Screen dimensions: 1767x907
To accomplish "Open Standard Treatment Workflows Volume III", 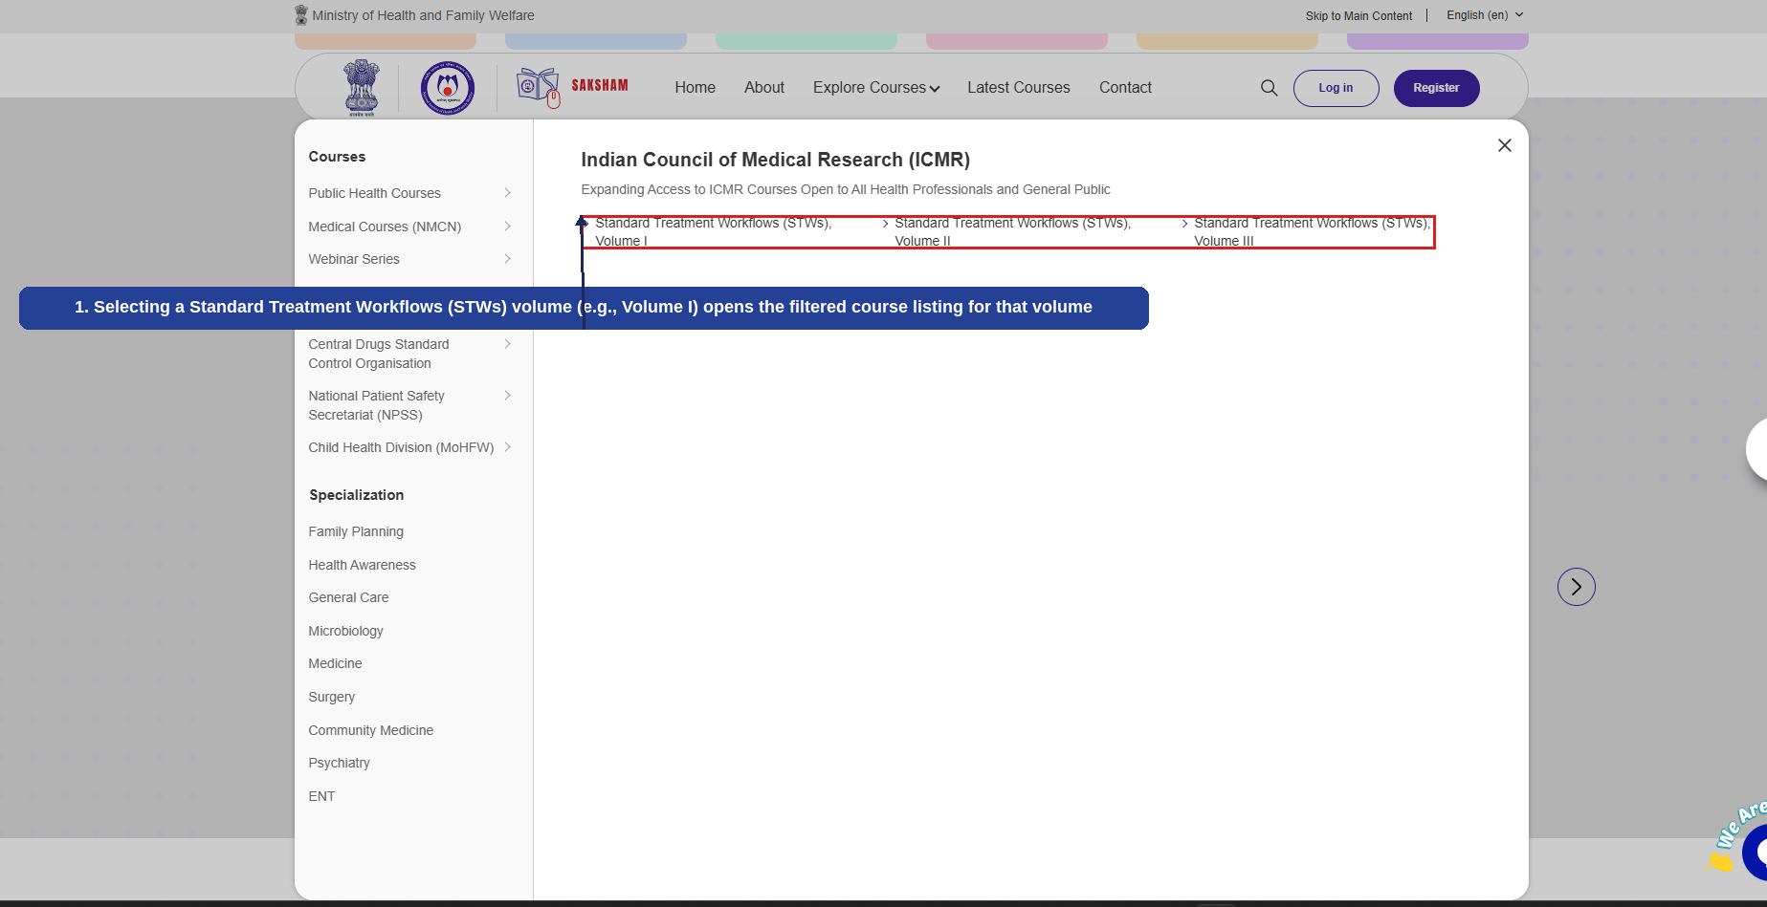I will coord(1312,232).
